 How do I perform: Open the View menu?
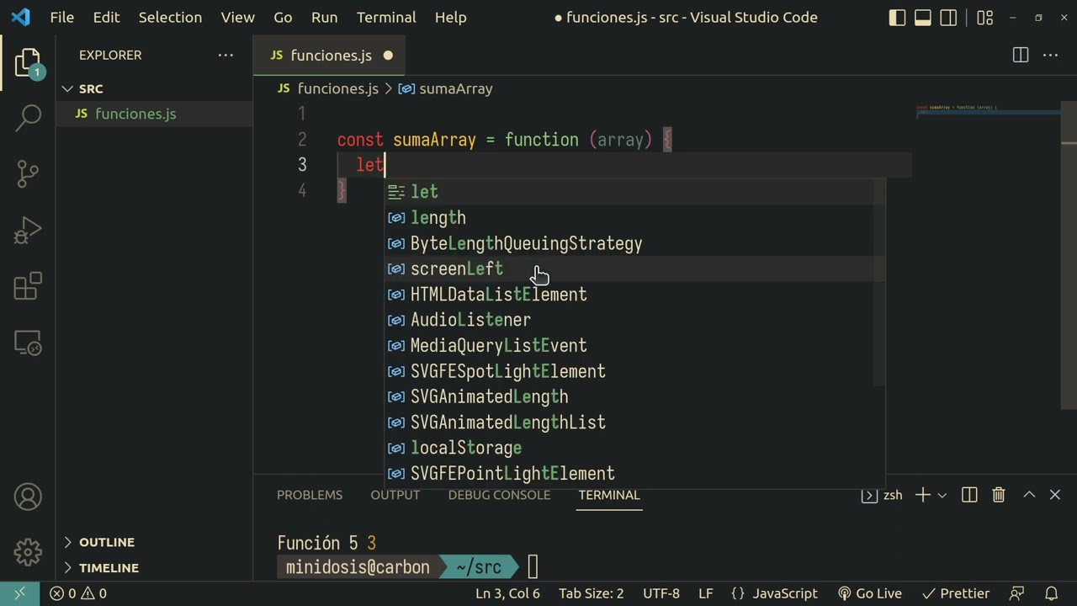pos(237,18)
